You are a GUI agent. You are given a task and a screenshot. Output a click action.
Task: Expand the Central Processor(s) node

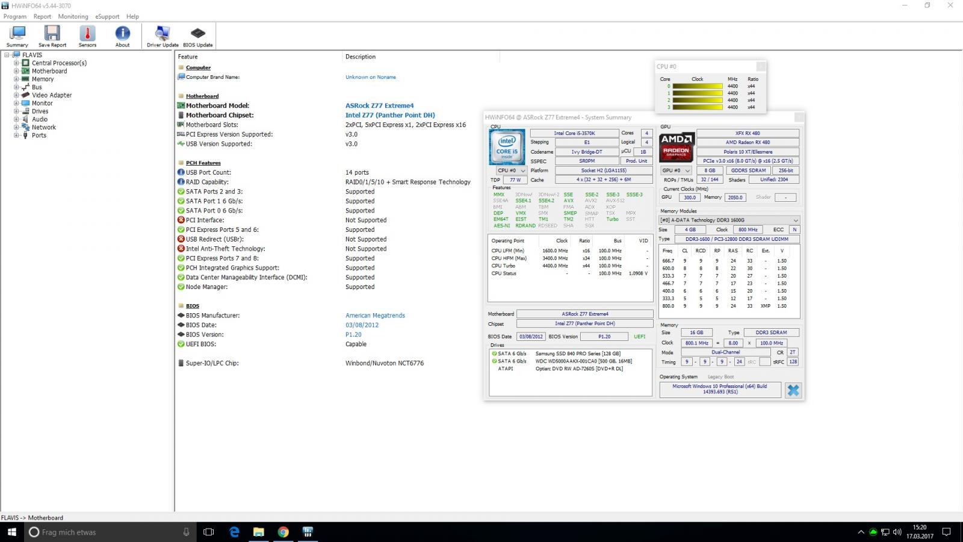[x=16, y=63]
